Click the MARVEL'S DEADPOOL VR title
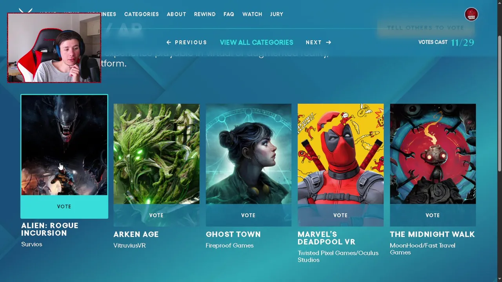 click(326, 238)
